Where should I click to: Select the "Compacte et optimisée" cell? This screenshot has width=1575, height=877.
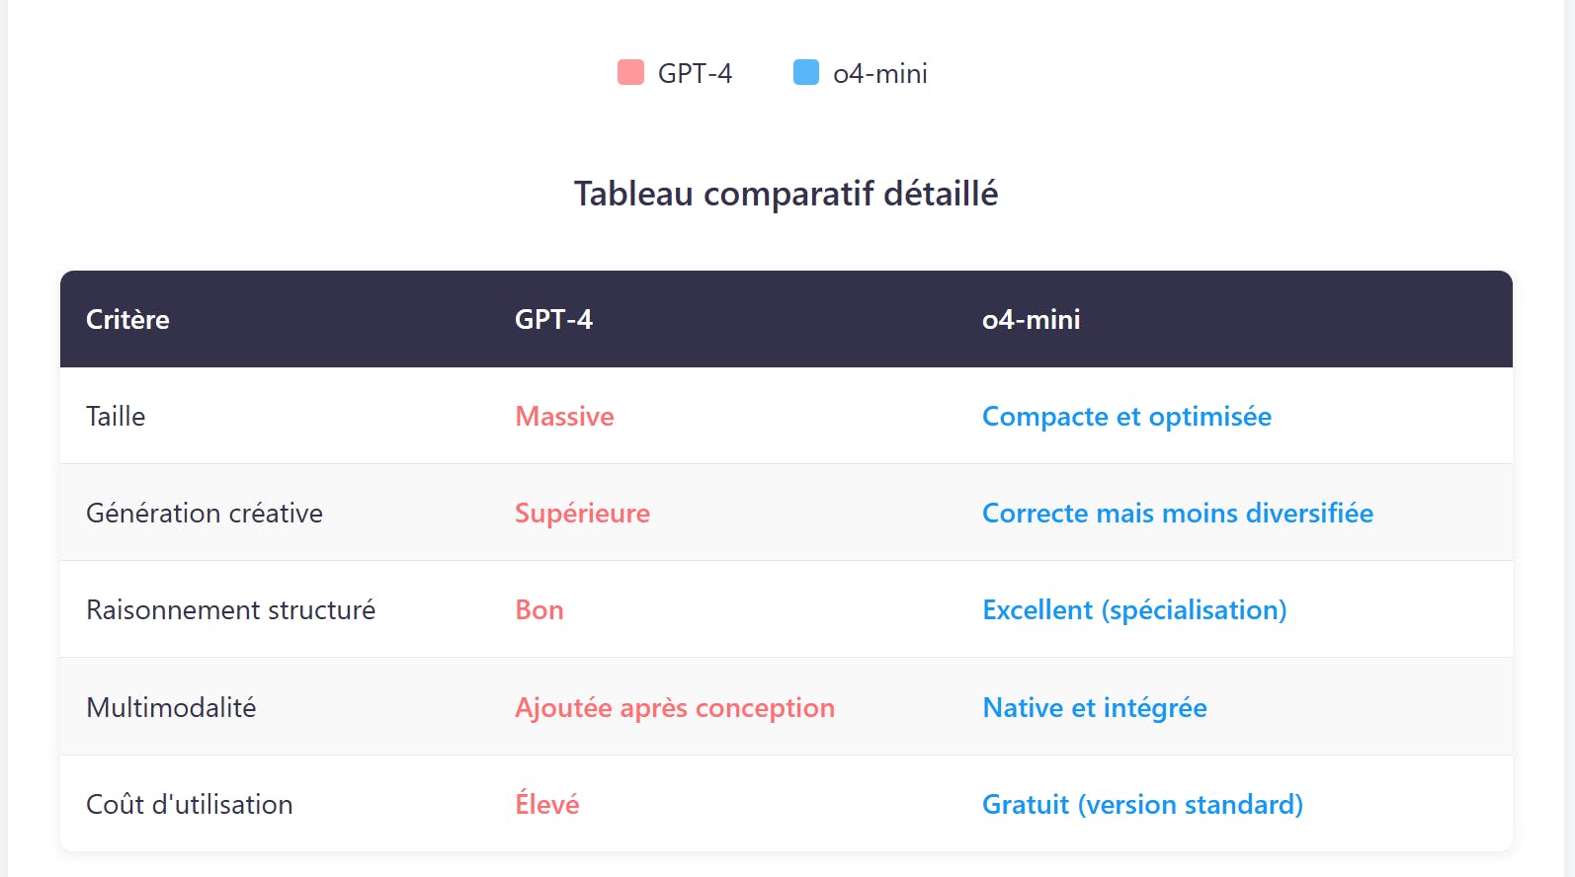point(1126,417)
